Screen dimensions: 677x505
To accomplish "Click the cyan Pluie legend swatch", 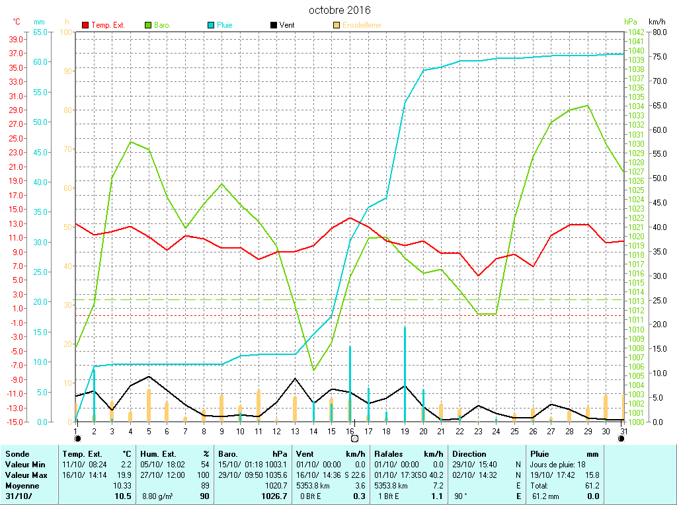I will point(211,25).
